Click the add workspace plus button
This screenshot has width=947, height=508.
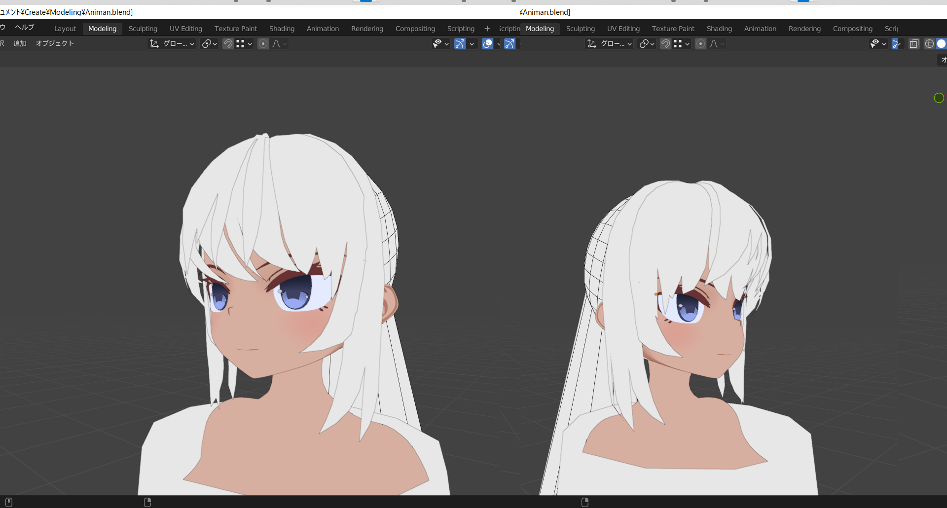pyautogui.click(x=487, y=29)
